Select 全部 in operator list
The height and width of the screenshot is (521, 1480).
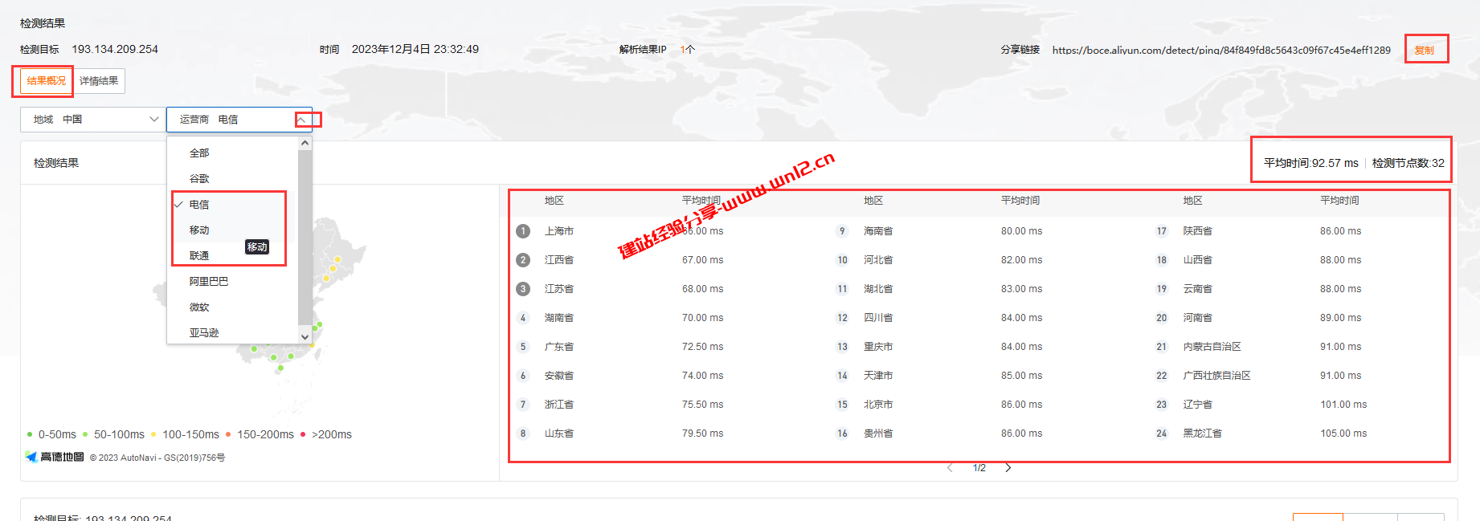point(232,153)
